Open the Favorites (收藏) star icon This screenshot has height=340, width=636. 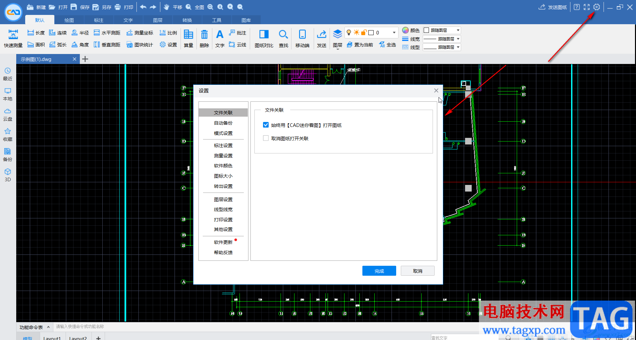tap(8, 132)
